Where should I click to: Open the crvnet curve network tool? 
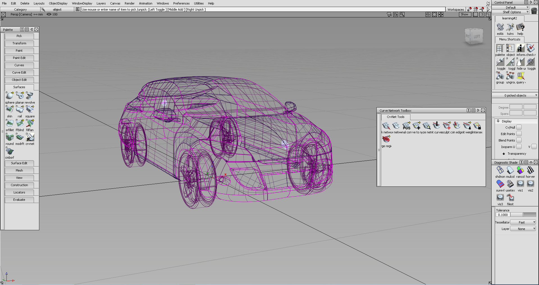[x=30, y=137]
